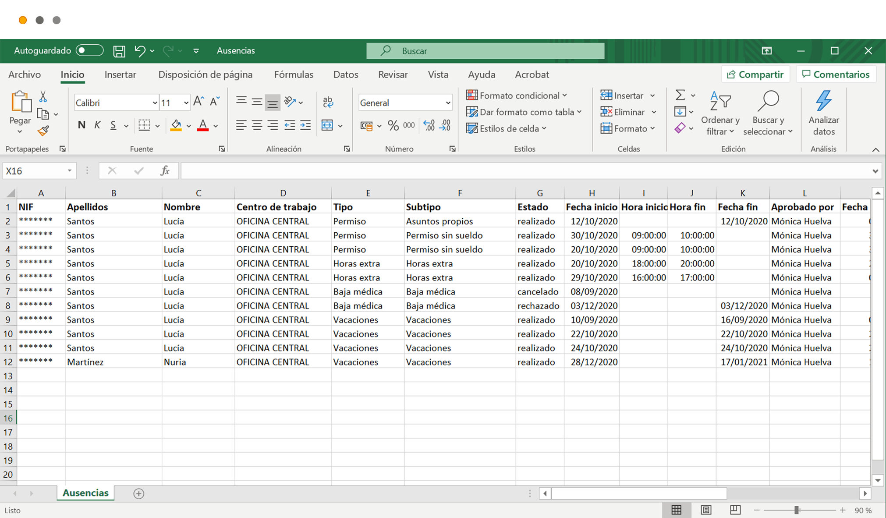
Task: Decrease font size with smaller A icon
Action: click(215, 102)
